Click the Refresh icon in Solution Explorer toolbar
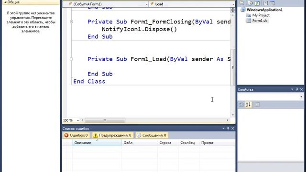 [x=257, y=3]
